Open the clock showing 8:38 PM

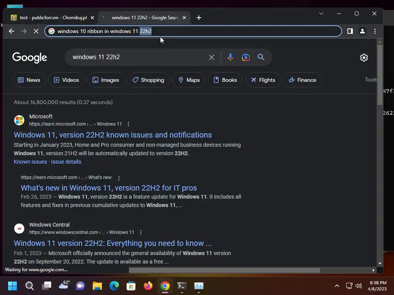[x=378, y=286]
